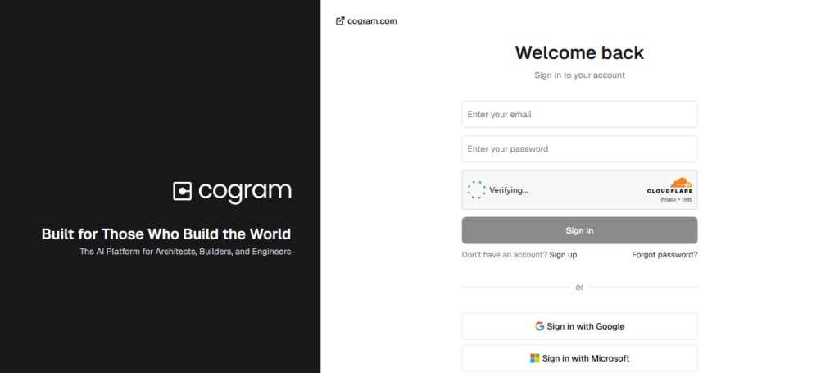839x373 pixels.
Task: Click the Google logo icon
Action: coord(540,326)
